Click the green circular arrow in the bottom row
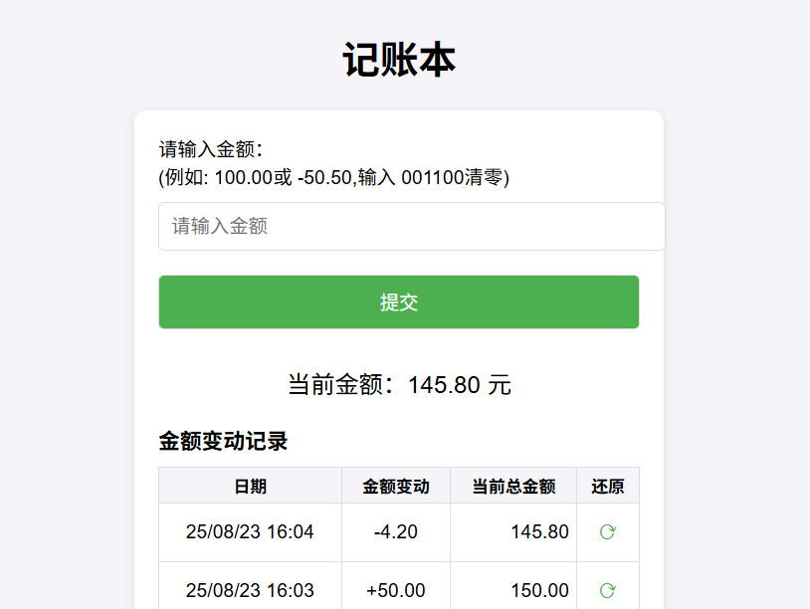 tap(607, 589)
